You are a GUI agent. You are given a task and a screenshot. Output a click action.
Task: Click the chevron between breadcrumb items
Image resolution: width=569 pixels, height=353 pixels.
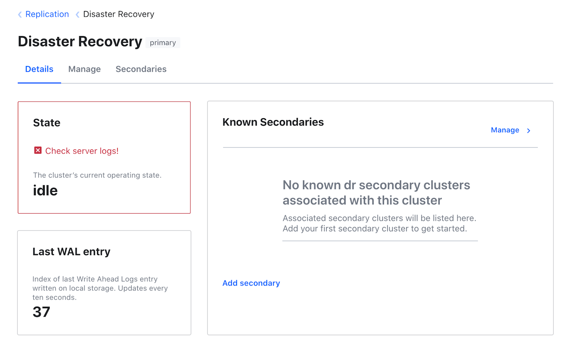click(77, 14)
